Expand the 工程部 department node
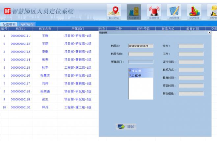The height and width of the screenshot is (141, 217). point(130,75)
